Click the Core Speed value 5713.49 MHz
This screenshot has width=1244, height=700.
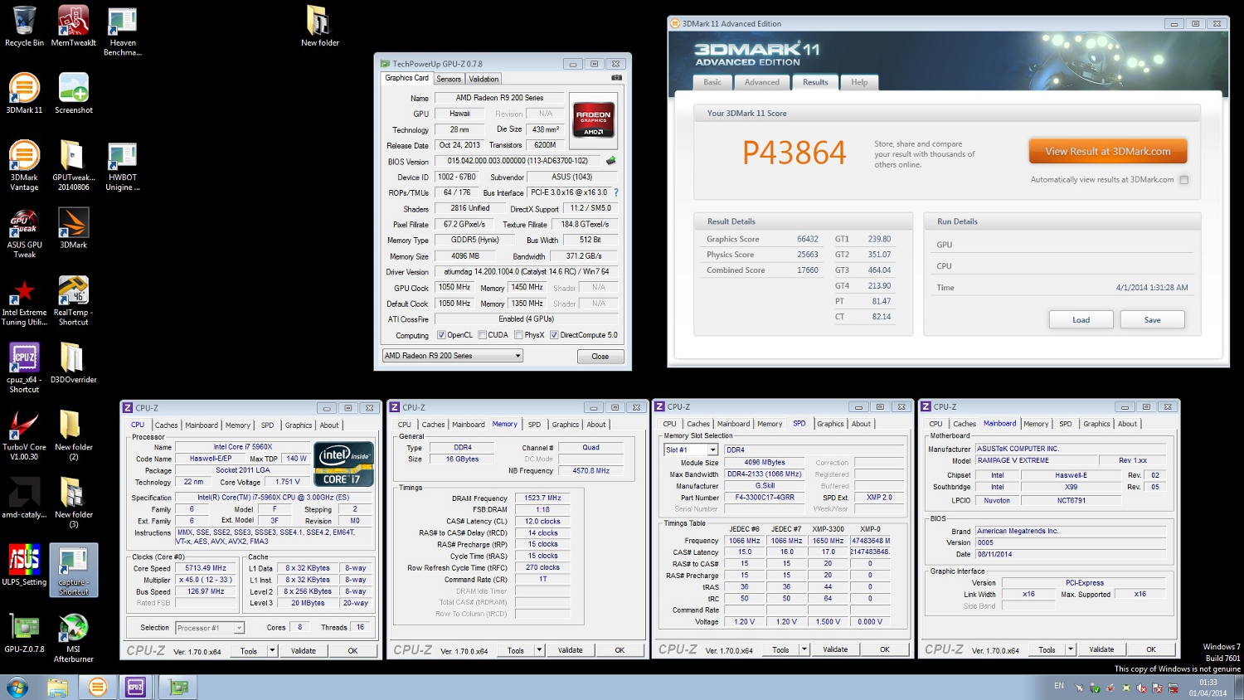(x=206, y=568)
